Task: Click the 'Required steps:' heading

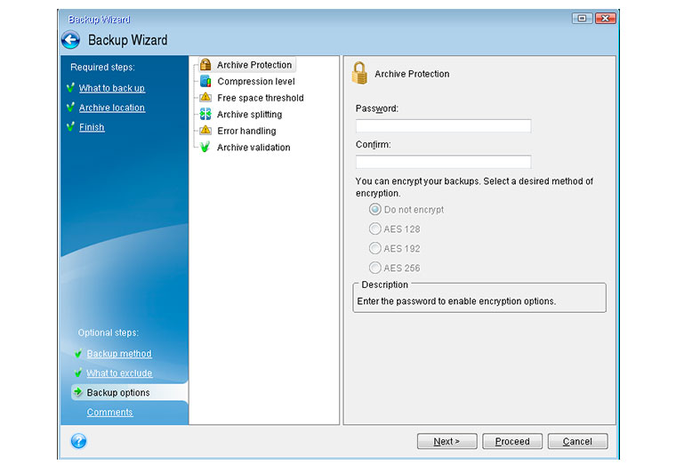Action: click(x=102, y=68)
